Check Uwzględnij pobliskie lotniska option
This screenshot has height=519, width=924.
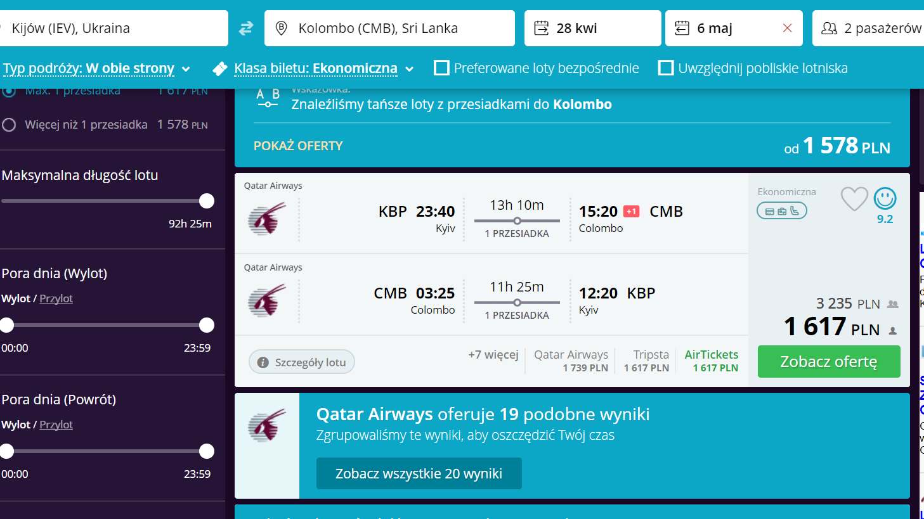[x=666, y=68]
